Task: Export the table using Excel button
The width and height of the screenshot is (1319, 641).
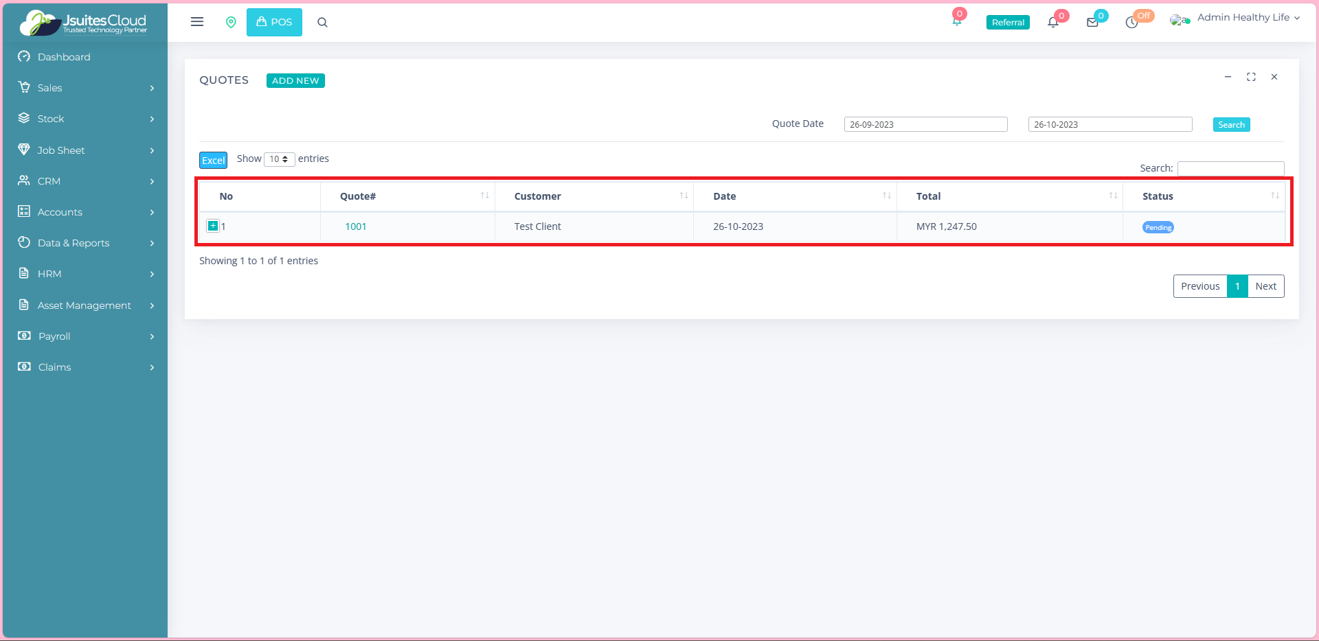Action: (213, 160)
